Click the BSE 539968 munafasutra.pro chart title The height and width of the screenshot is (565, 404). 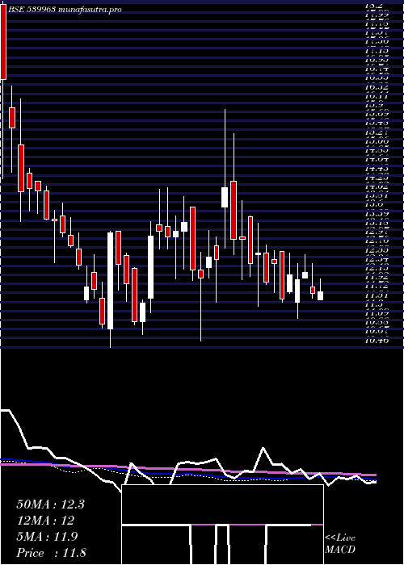click(64, 10)
